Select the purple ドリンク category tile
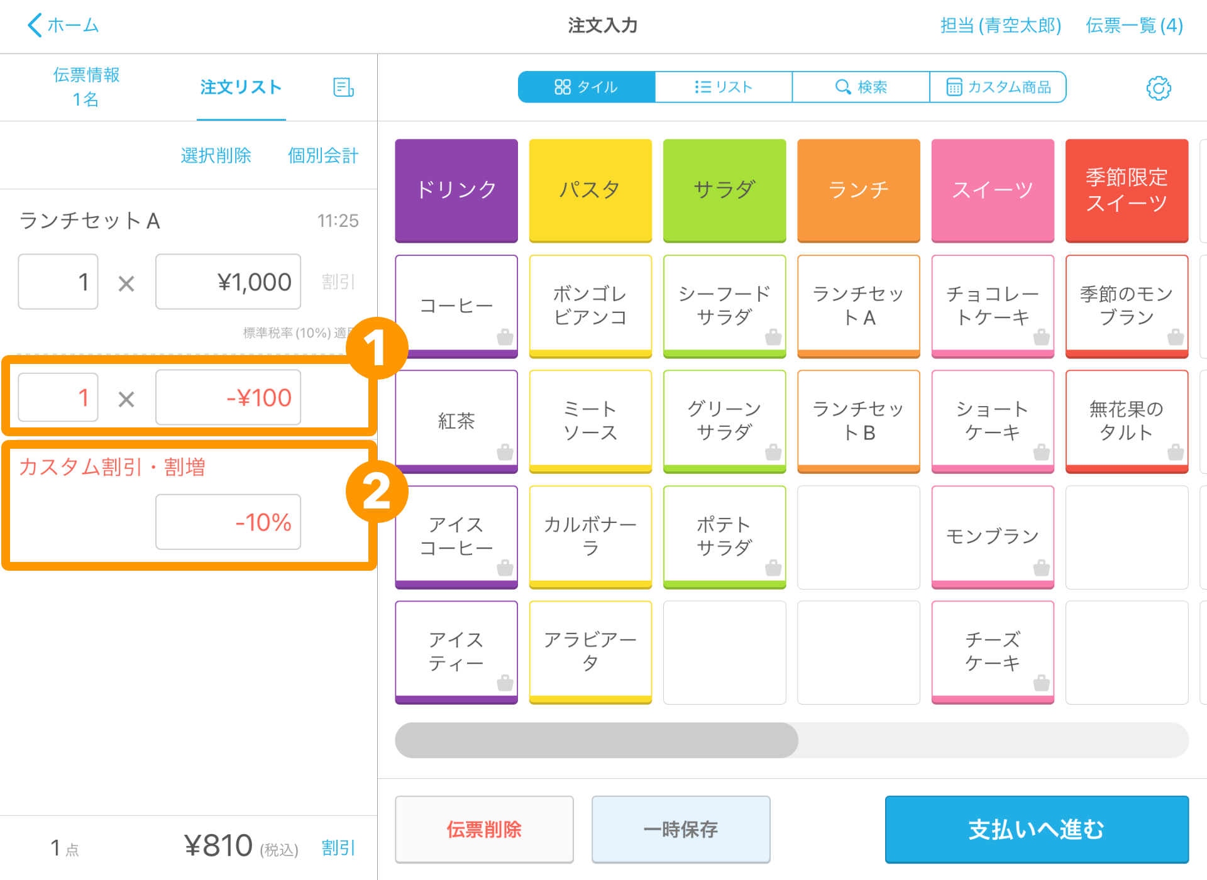 (x=456, y=190)
